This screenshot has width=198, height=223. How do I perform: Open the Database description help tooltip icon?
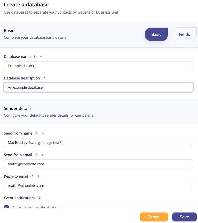pyautogui.click(x=44, y=78)
